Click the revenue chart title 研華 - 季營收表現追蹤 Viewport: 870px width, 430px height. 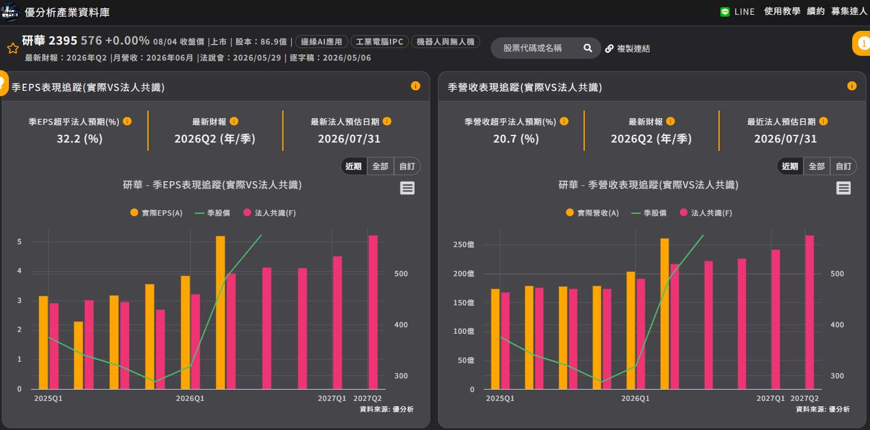point(648,185)
